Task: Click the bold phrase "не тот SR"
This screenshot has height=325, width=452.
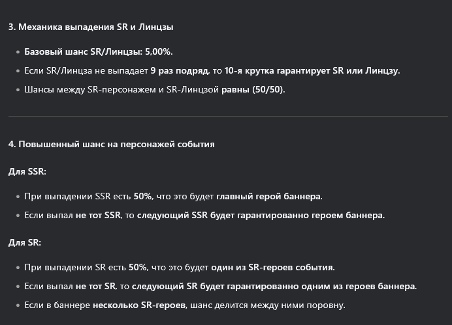Action: 95,286
